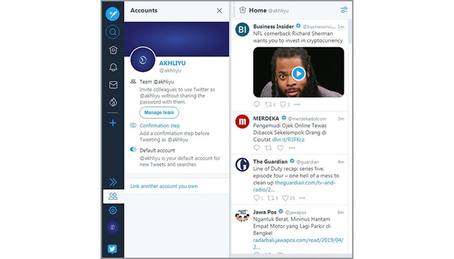The height and width of the screenshot is (259, 454).
Task: Open The Guardian account name
Action: click(270, 162)
